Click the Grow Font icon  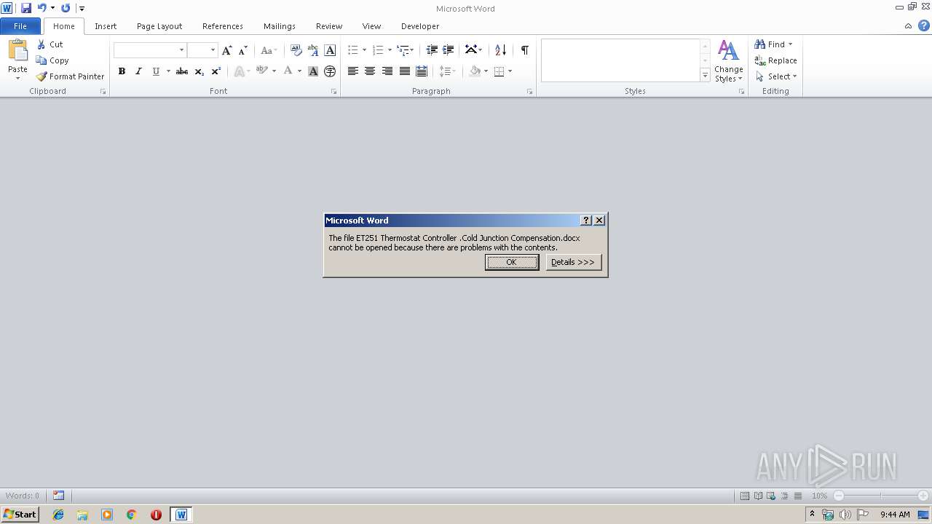[227, 50]
